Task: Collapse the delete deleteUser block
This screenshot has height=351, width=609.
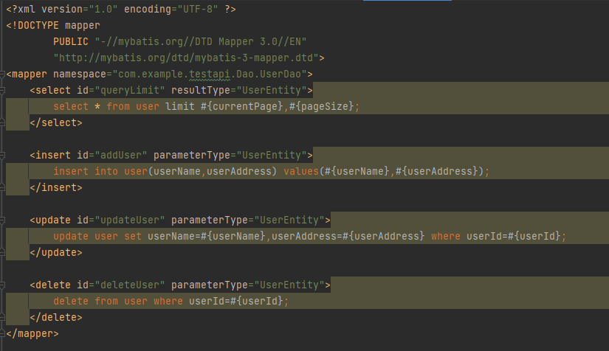Action: (3, 285)
